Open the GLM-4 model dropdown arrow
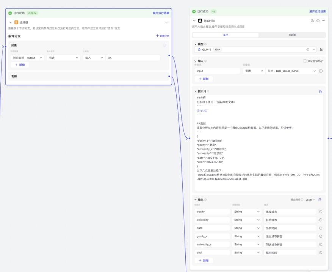Viewport: 332px width, 272px height. [x=314, y=49]
